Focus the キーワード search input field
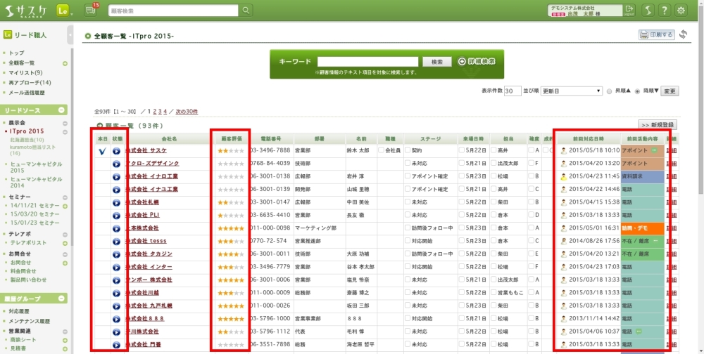Screen dimensions: 704x354 tap(368, 62)
